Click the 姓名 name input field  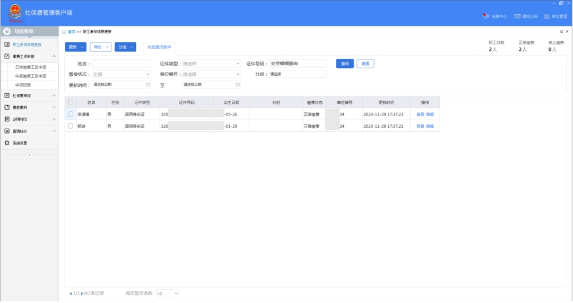click(121, 64)
